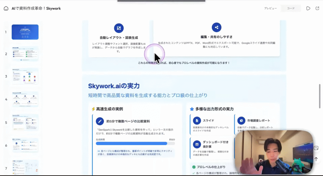Click the スライド document icon
The width and height of the screenshot is (323, 176).
click(x=197, y=121)
